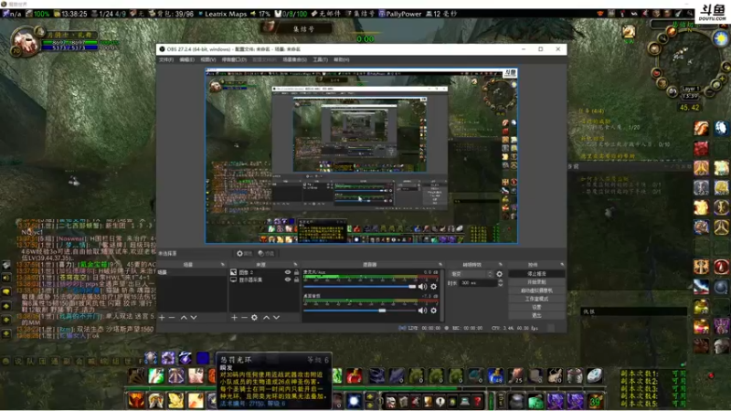Click Leatrix Maps in the top info bar
Viewport: 731px width, 411px height.
point(225,14)
